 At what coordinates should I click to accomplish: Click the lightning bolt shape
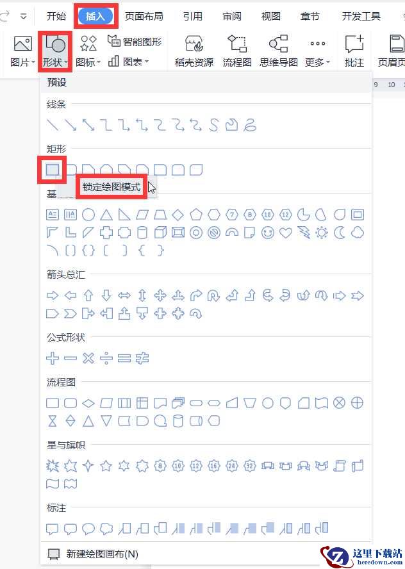(303, 233)
